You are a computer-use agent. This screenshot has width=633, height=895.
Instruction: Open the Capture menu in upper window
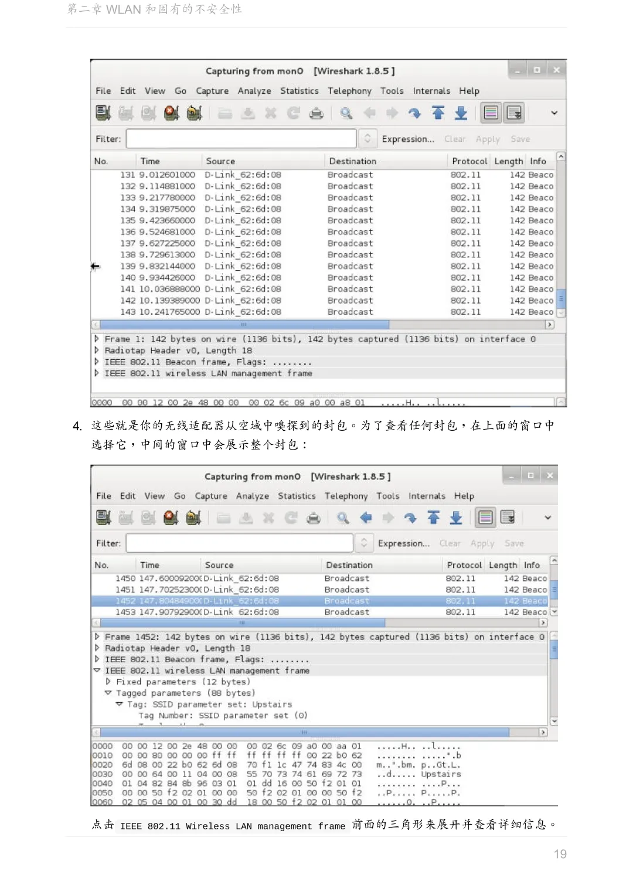212,91
